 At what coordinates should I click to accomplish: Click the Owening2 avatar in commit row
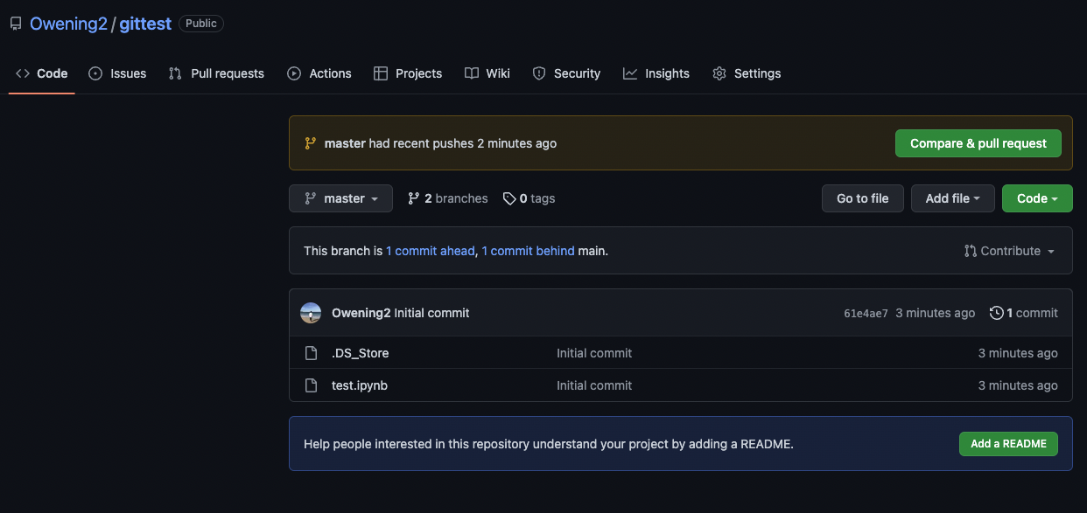point(311,313)
